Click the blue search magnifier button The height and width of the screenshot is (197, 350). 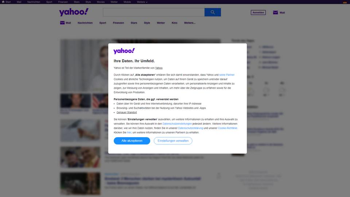[x=213, y=12]
